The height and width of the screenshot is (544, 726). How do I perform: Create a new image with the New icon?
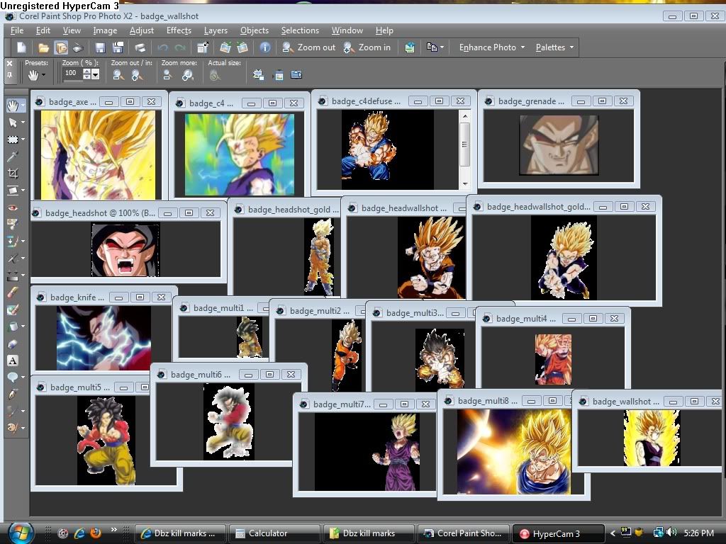pyautogui.click(x=22, y=47)
